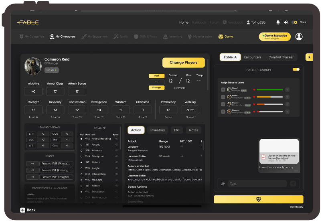Toggle proficiency for Animal Handling skill

pos(82,139)
